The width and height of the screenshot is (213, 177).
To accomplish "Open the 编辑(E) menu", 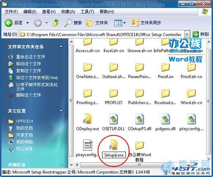I will coord(30,12).
